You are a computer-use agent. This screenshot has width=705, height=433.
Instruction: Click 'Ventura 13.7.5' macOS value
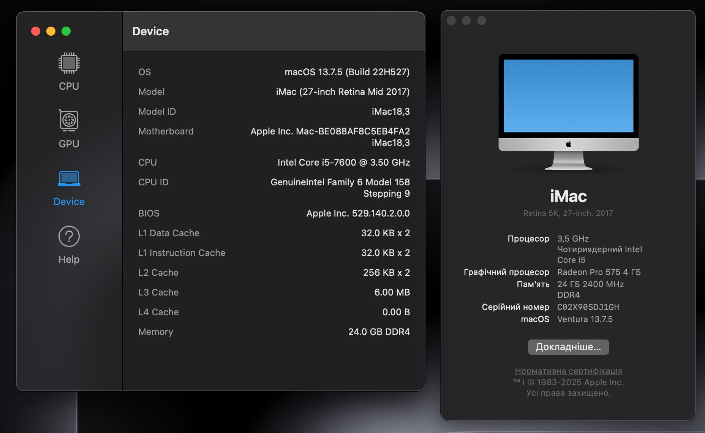pos(585,319)
